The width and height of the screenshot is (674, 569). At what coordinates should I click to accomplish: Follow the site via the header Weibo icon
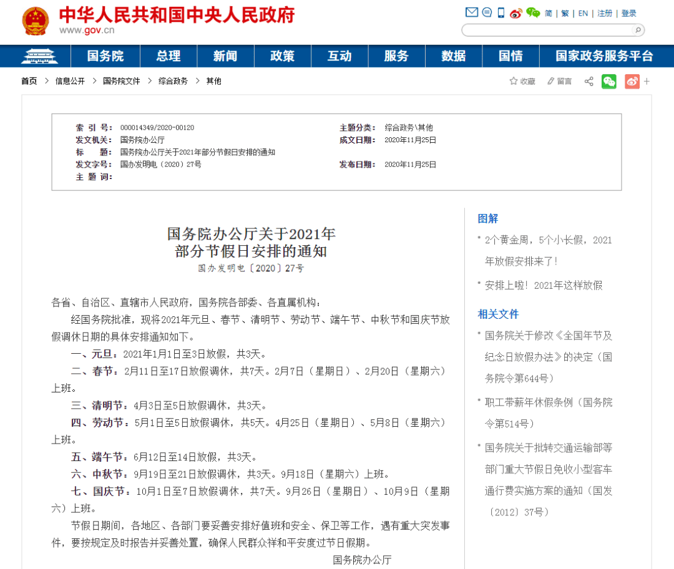515,12
